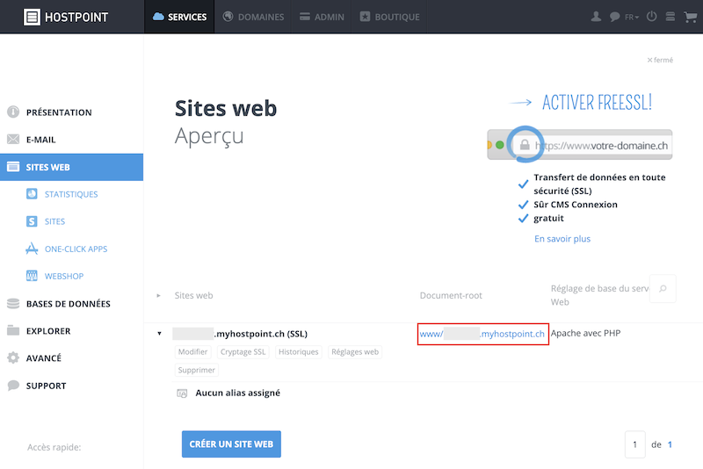Click the user account icon
Image resolution: width=703 pixels, height=469 pixels.
[596, 17]
